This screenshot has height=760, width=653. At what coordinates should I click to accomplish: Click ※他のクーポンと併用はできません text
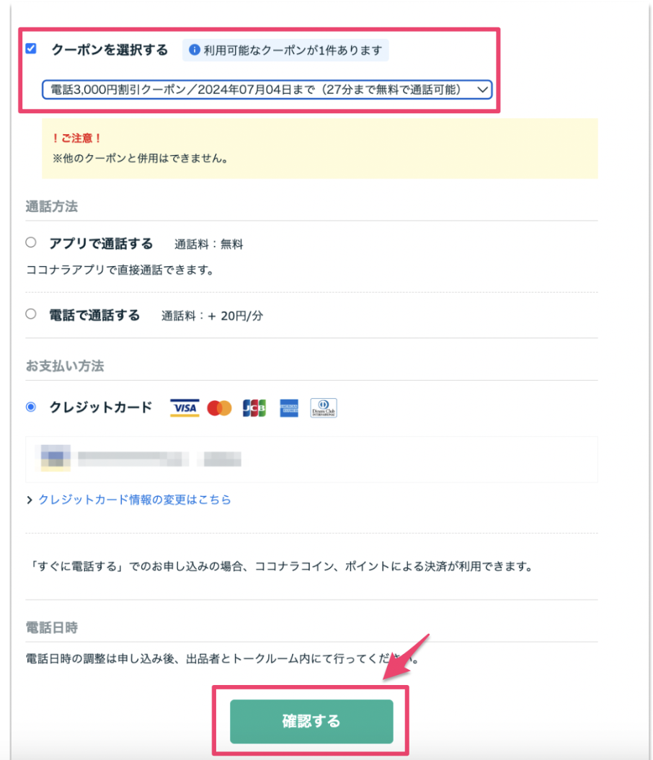[x=141, y=159]
